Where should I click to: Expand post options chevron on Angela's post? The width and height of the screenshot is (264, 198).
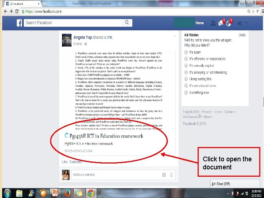[x=175, y=36]
